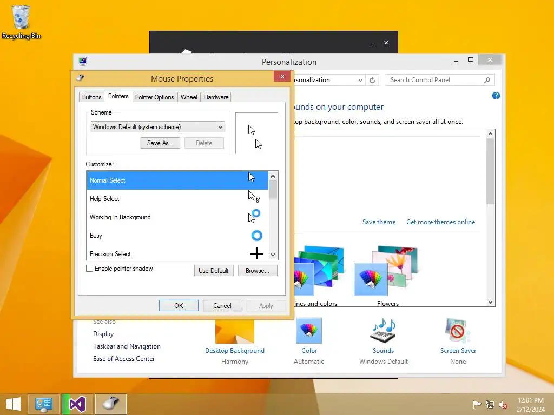Open Taskbar and Navigation link

pos(127,346)
